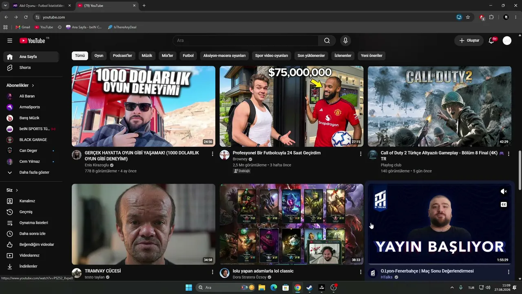Open more options for Call of Duty 2 video
Viewport: 522px width, 294px height.
(x=509, y=154)
